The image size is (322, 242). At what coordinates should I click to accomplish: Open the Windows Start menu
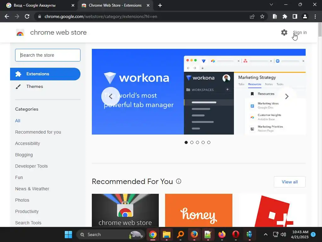pos(68,234)
